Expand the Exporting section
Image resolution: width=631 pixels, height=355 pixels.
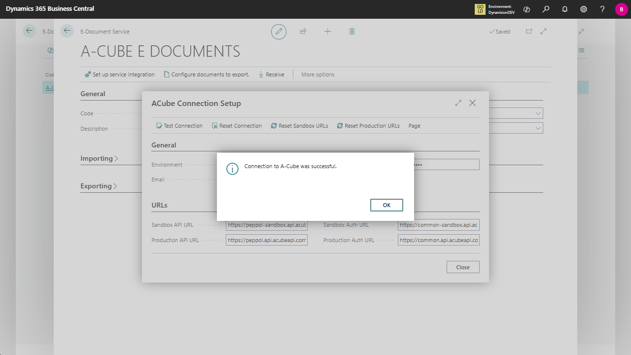point(99,186)
